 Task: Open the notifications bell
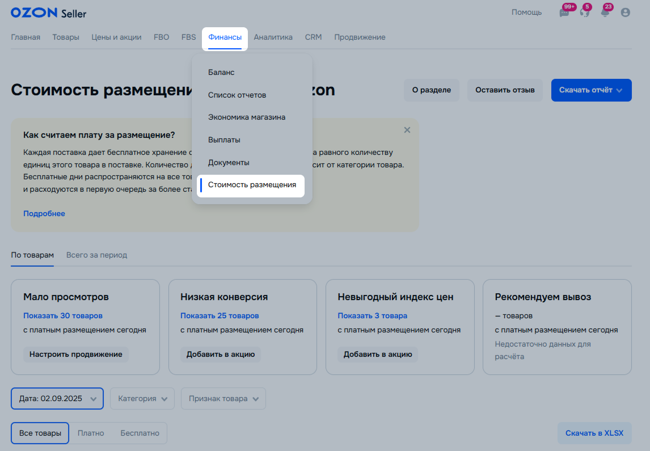[x=605, y=12]
